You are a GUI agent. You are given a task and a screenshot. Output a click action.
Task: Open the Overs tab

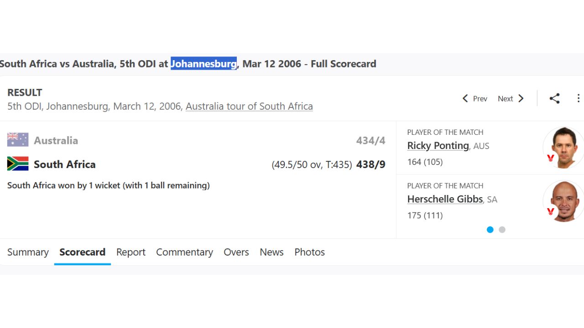click(x=236, y=252)
